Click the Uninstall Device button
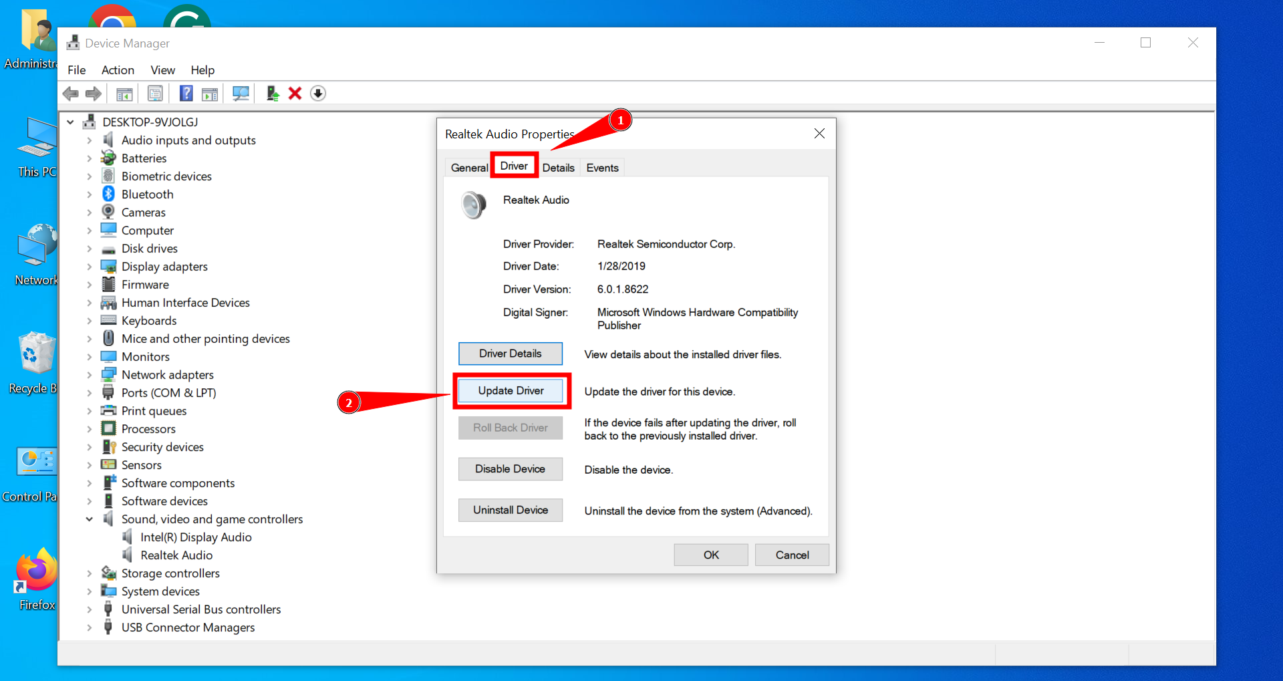This screenshot has width=1283, height=681. 511,510
